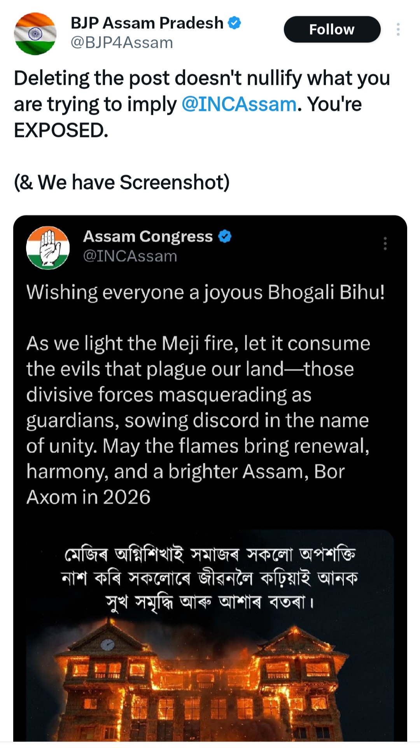This screenshot has width=420, height=748.
Task: Open the tweet's three-dot more options menu
Action: click(398, 30)
